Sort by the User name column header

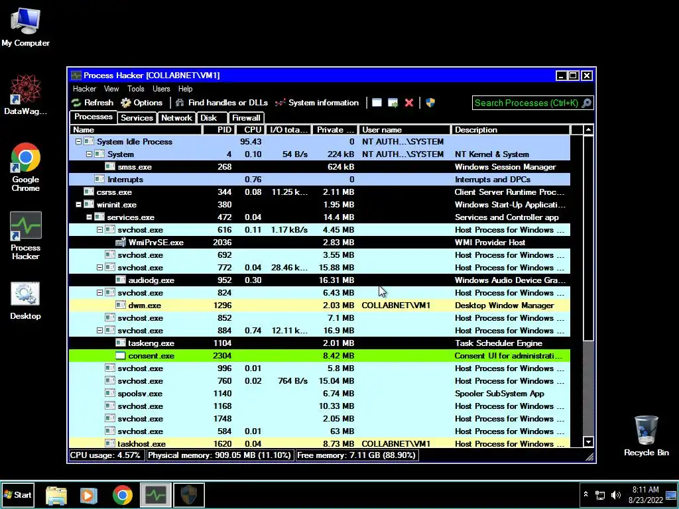point(404,130)
